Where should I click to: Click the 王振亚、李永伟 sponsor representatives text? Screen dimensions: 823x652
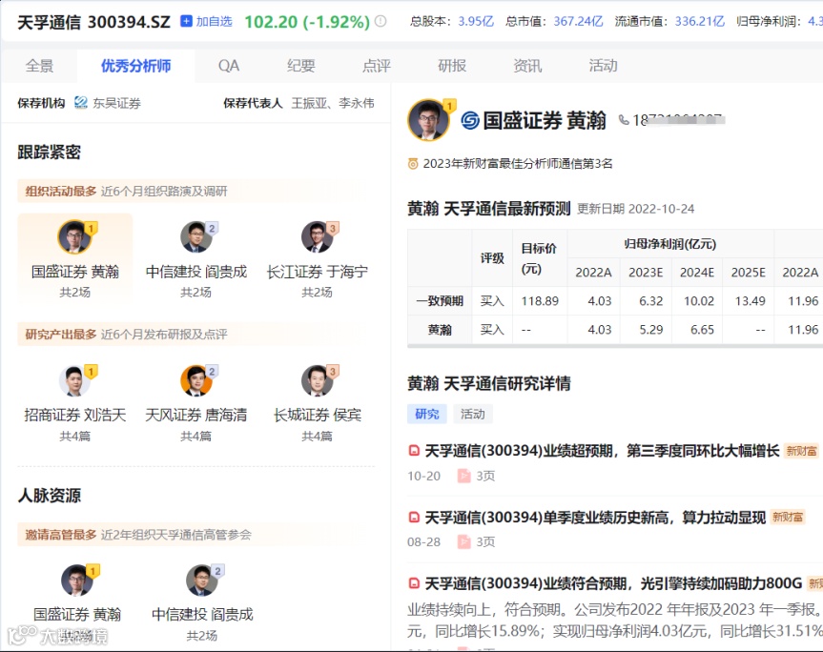point(333,103)
